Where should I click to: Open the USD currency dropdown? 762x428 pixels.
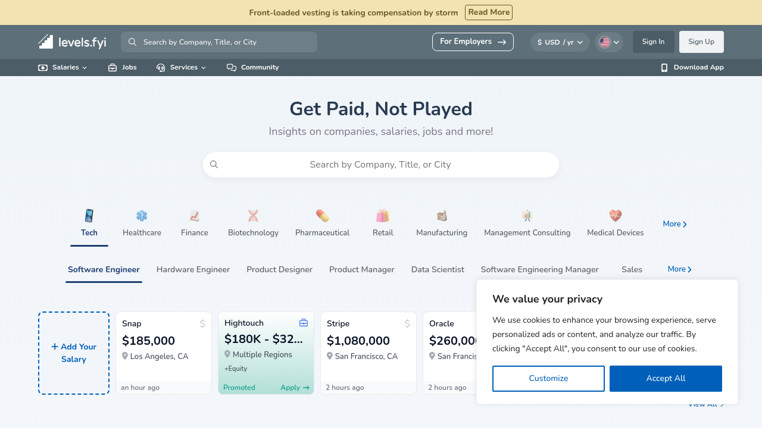point(560,42)
